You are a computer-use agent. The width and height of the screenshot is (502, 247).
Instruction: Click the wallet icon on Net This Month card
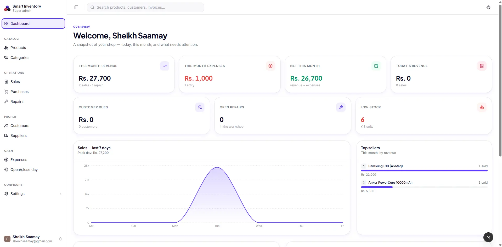(x=376, y=66)
